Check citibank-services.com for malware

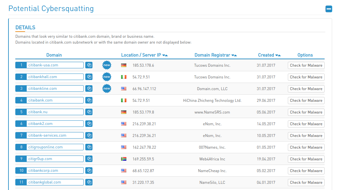[x=306, y=136]
